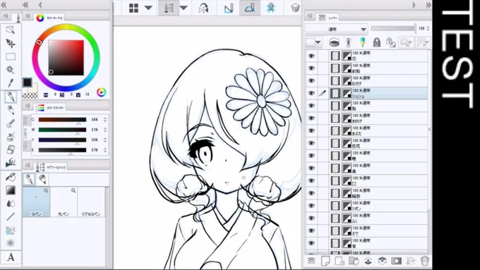480x270 pixels.
Task: Click Delete layer trash icon
Action: (425, 261)
